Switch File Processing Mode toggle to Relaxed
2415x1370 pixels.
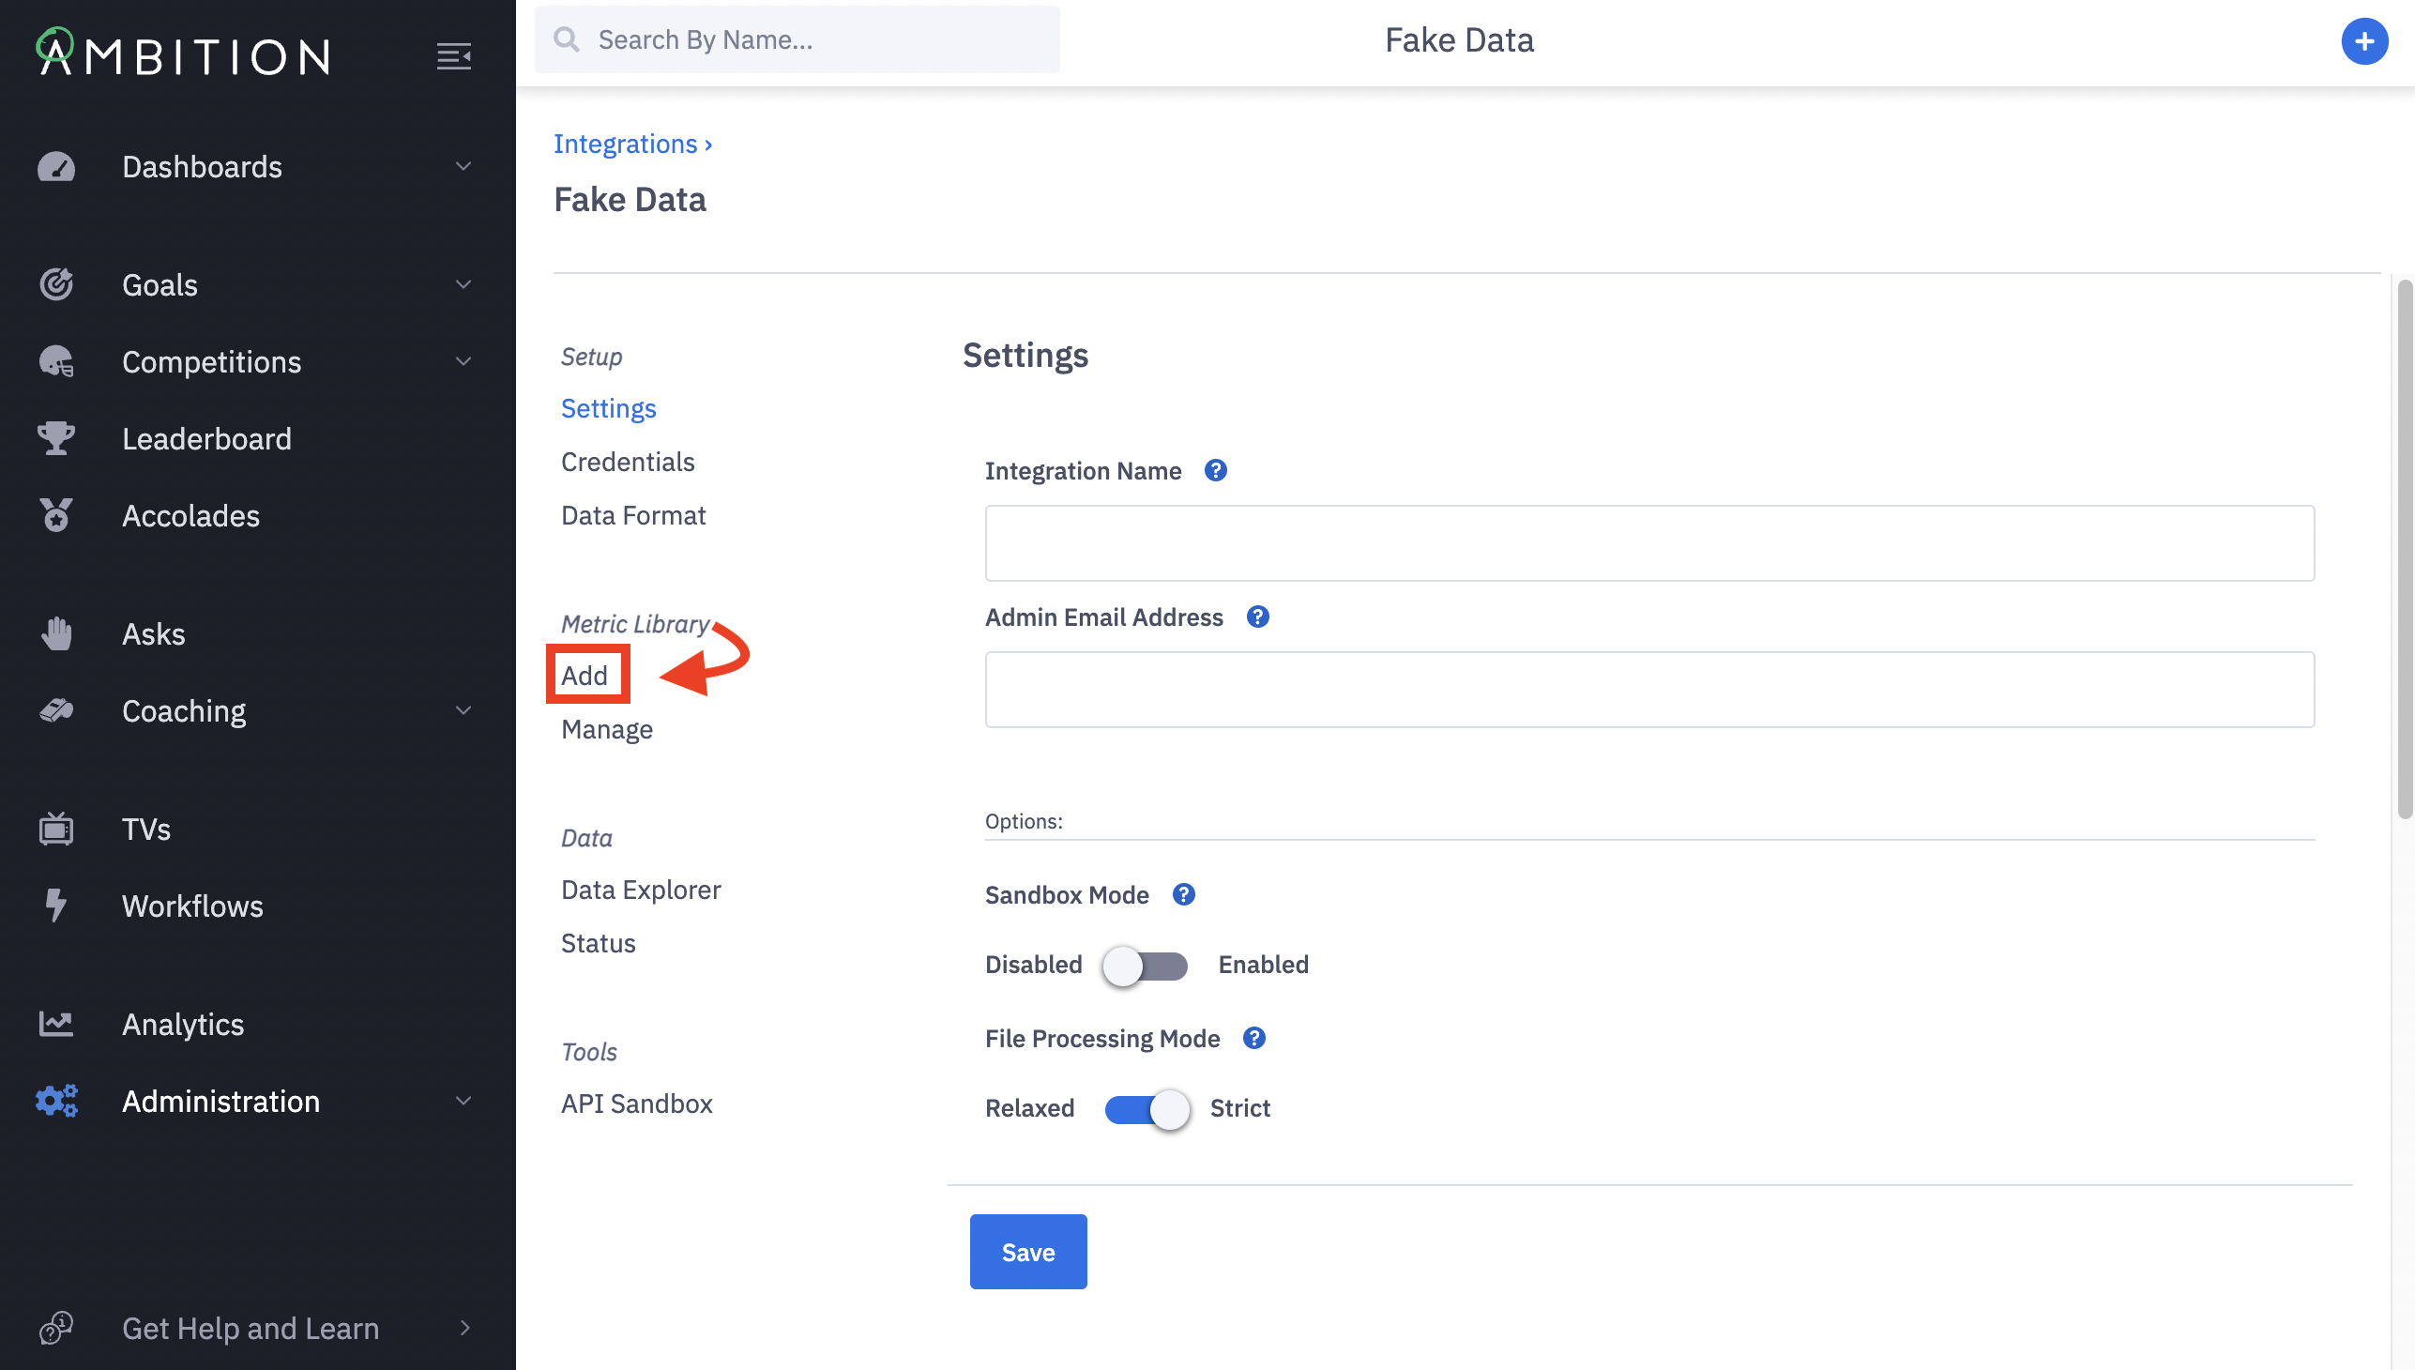pos(1147,1109)
